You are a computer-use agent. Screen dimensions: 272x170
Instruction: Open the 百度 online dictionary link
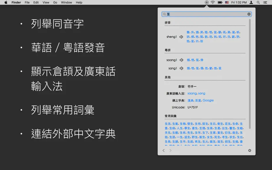click(x=198, y=100)
